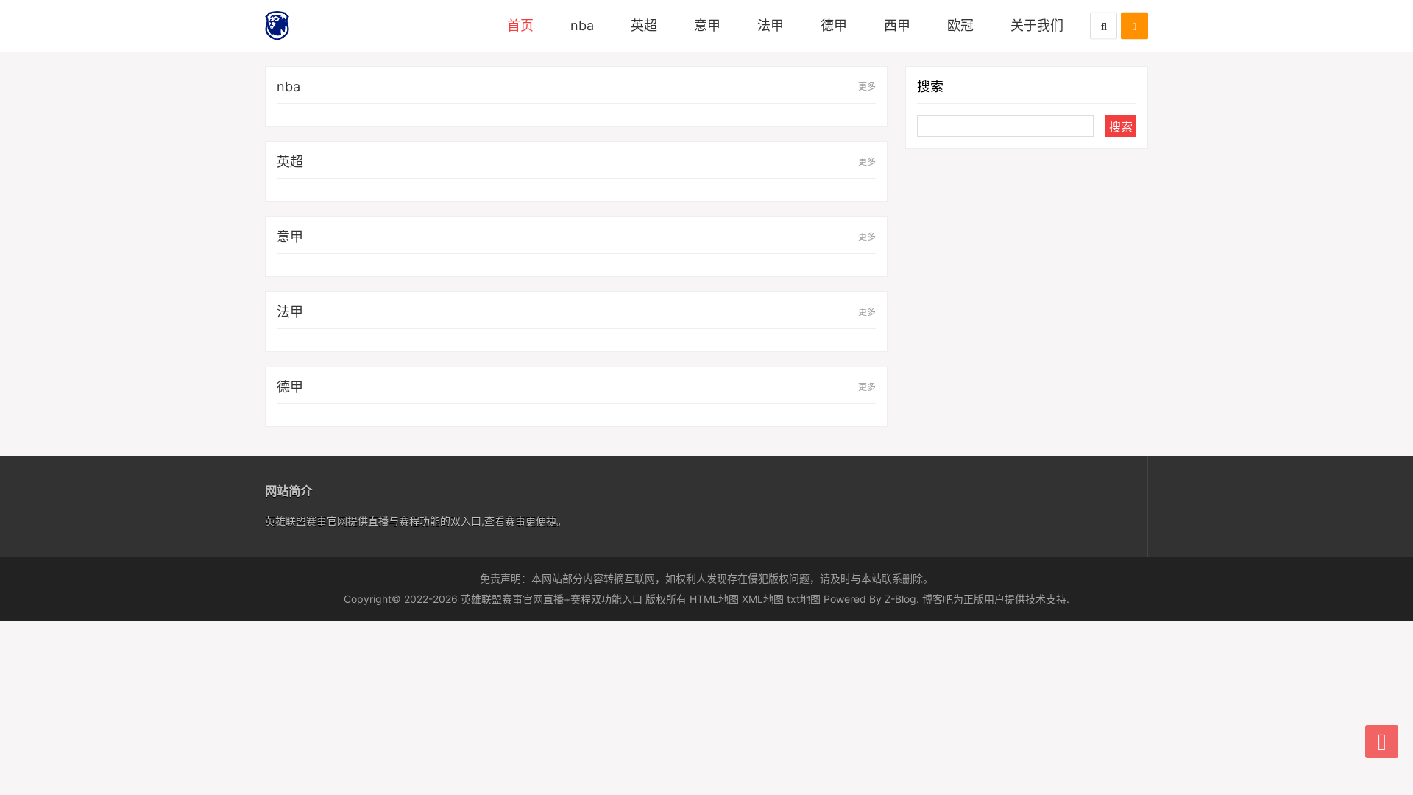Open the 英超 section heading
The height and width of the screenshot is (795, 1413).
(290, 161)
